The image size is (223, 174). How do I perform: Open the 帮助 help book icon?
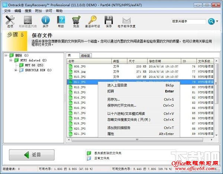pos(61,20)
